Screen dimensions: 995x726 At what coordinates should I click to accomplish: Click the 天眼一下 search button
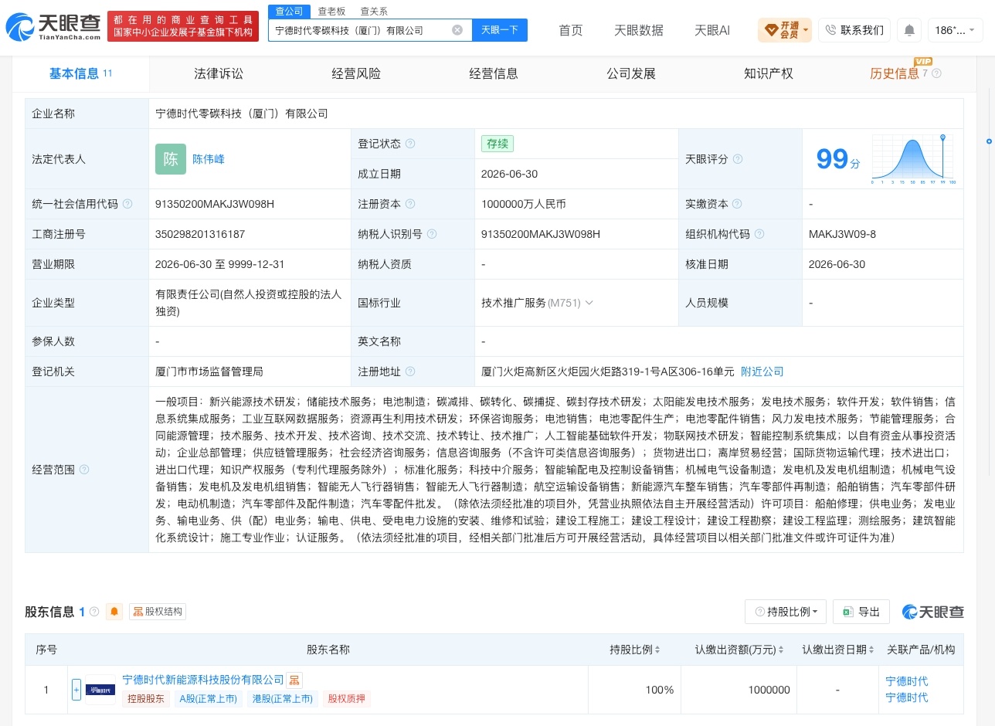pyautogui.click(x=500, y=30)
